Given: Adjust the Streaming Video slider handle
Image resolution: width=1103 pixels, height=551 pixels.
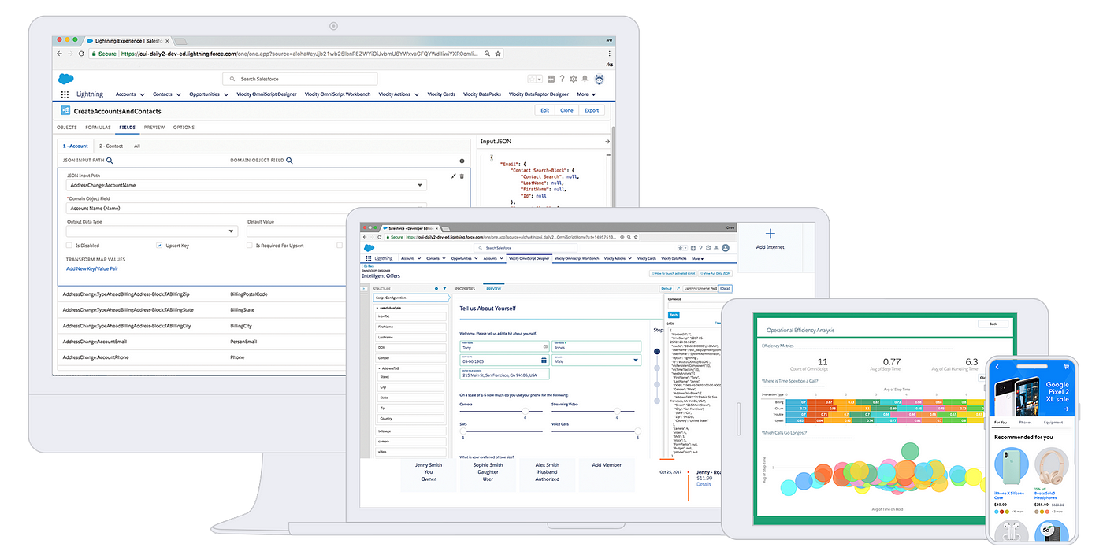Looking at the screenshot, I should pos(617,411).
